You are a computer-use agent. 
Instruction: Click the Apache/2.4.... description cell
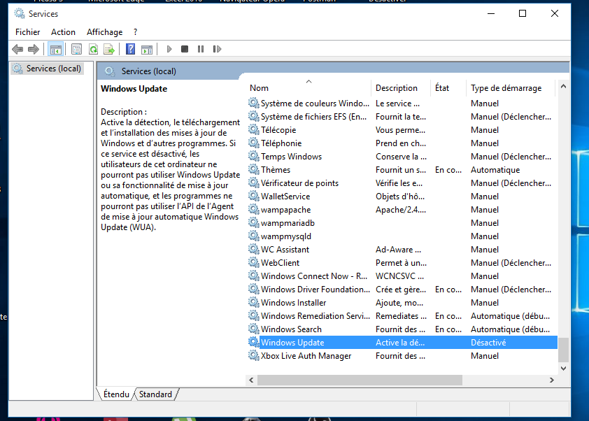coord(400,210)
